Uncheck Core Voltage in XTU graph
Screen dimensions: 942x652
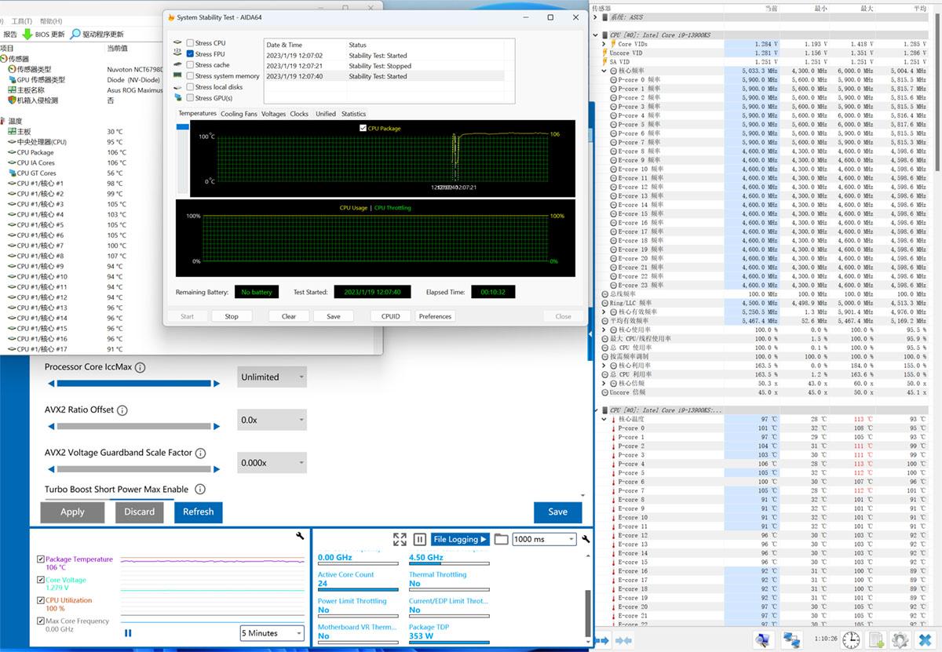41,580
